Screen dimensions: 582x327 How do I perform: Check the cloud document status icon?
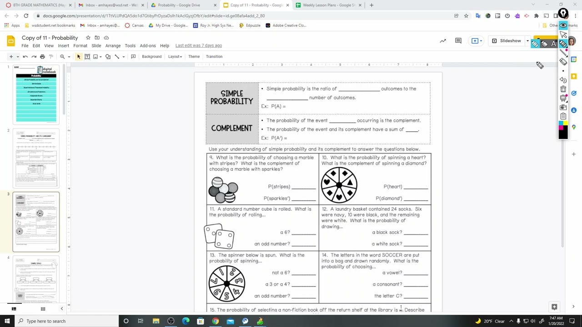(x=106, y=38)
